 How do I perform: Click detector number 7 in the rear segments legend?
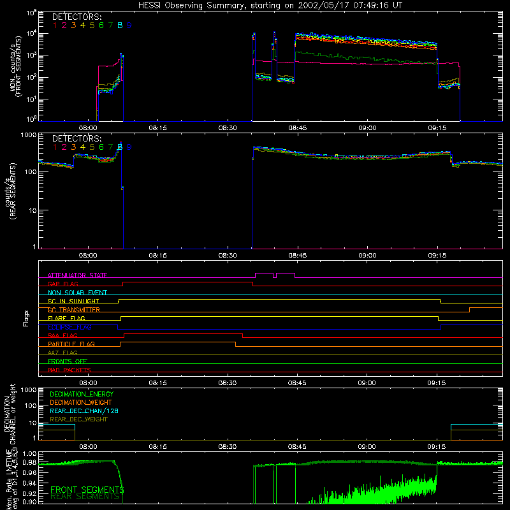[110, 147]
